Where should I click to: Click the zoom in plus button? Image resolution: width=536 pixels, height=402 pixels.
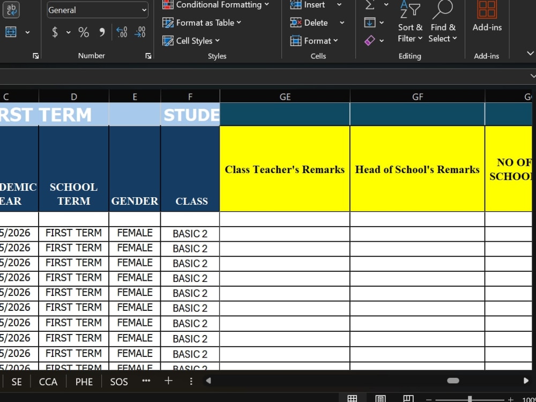coord(510,399)
